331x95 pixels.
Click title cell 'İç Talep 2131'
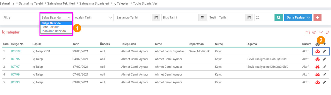(x=41, y=51)
